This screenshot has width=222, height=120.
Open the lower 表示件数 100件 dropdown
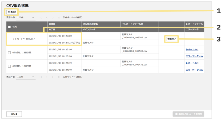(26, 77)
